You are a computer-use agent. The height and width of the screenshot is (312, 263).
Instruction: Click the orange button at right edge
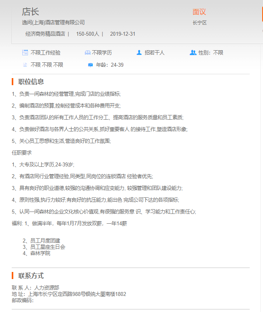(x=262, y=14)
